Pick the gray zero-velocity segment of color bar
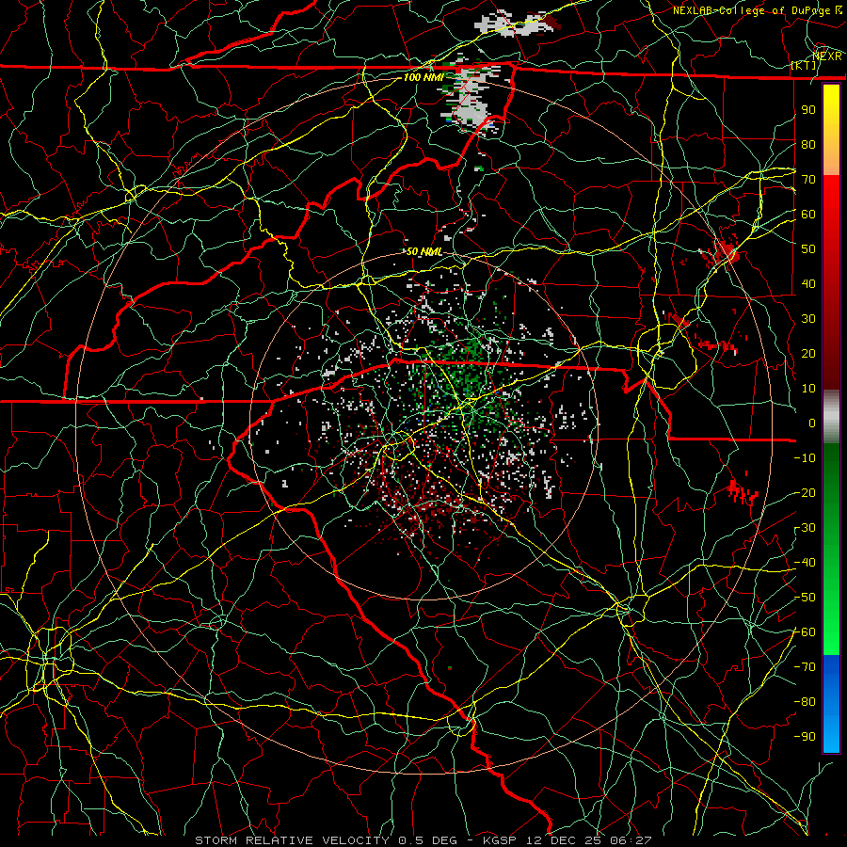847x847 pixels. point(831,417)
